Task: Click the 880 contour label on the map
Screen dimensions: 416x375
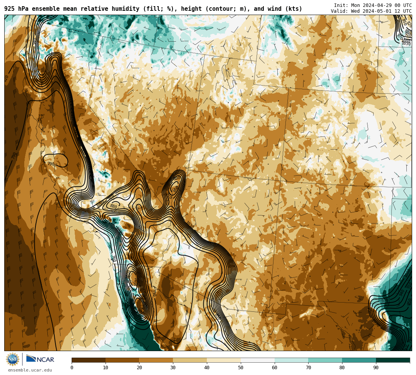Action: click(114, 206)
